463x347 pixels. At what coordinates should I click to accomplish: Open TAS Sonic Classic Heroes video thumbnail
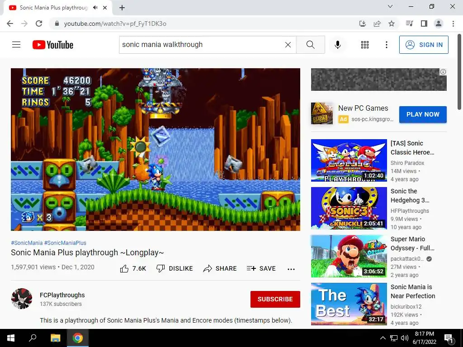(x=349, y=160)
